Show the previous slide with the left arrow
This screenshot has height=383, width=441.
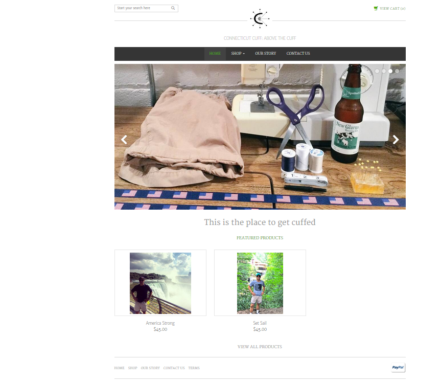pyautogui.click(x=124, y=140)
